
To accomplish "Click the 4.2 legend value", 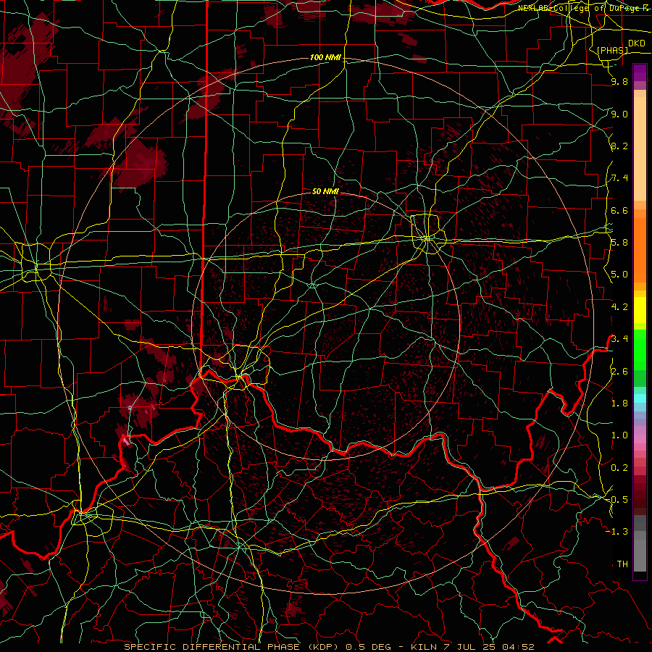I will [619, 307].
